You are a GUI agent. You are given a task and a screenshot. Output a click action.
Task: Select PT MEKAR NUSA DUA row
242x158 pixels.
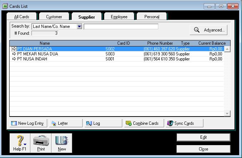tap(117, 54)
